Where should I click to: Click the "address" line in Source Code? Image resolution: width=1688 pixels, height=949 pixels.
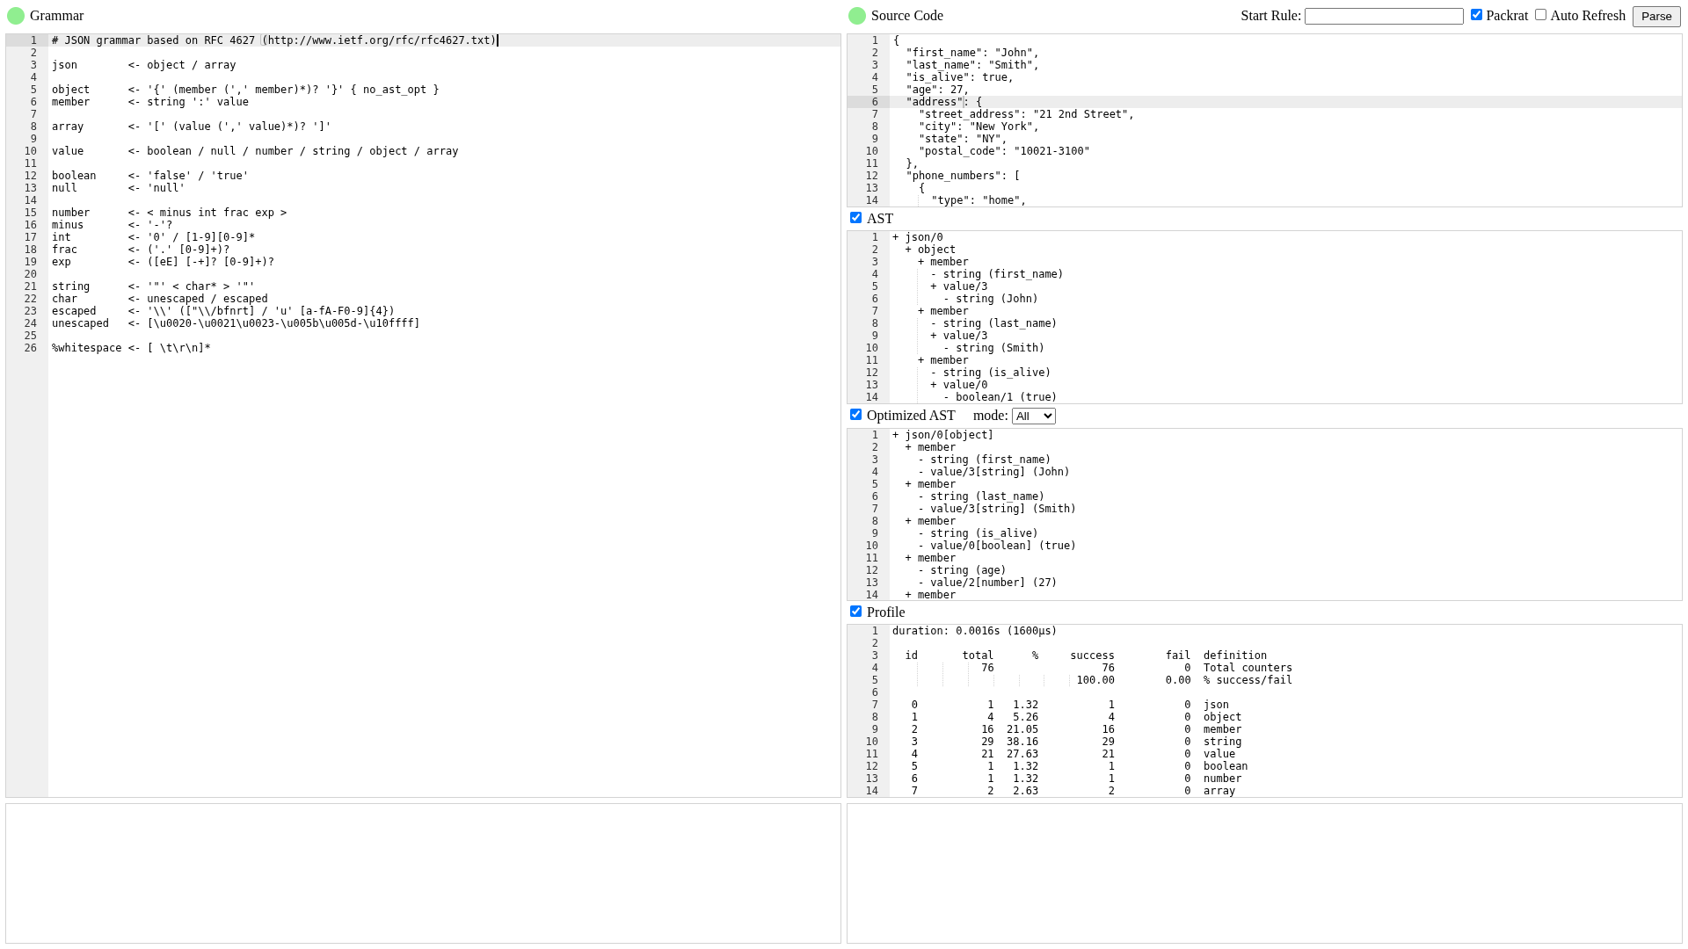click(x=935, y=102)
